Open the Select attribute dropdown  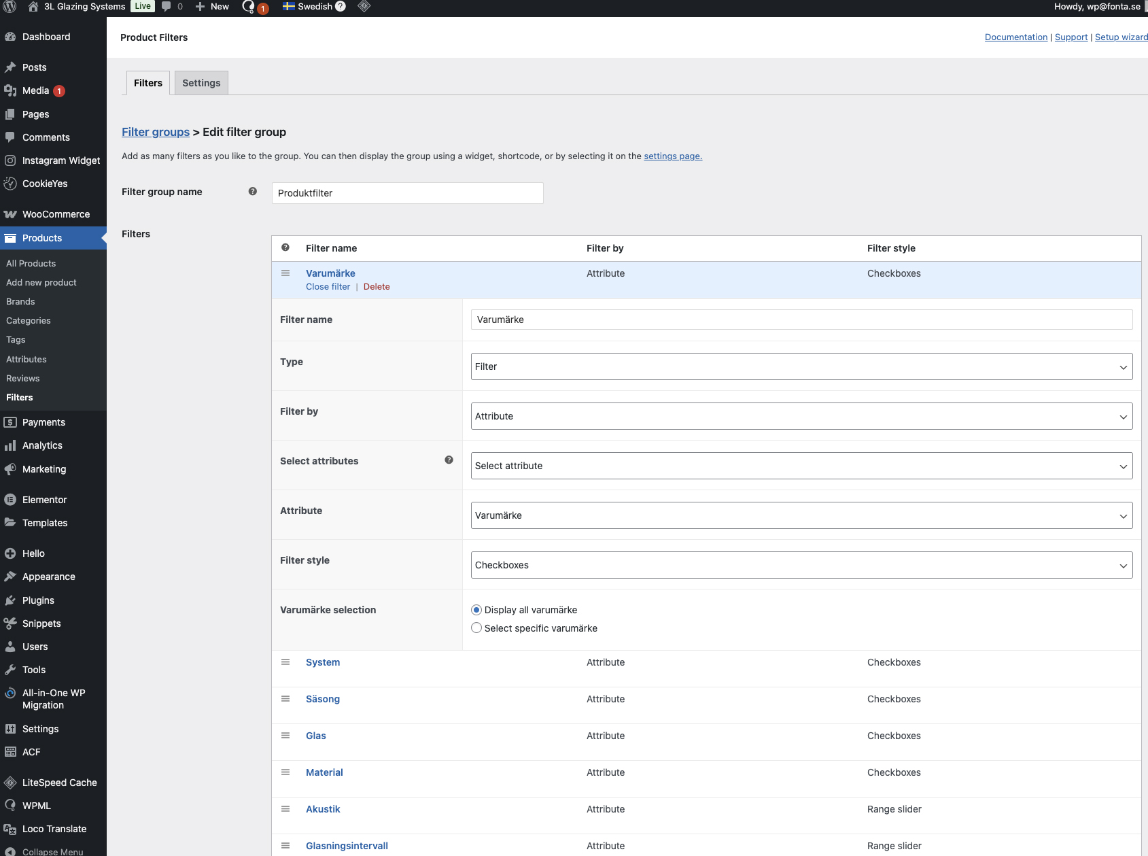coord(801,466)
